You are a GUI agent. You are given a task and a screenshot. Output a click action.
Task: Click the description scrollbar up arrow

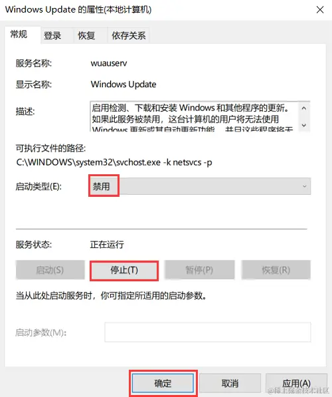304,108
